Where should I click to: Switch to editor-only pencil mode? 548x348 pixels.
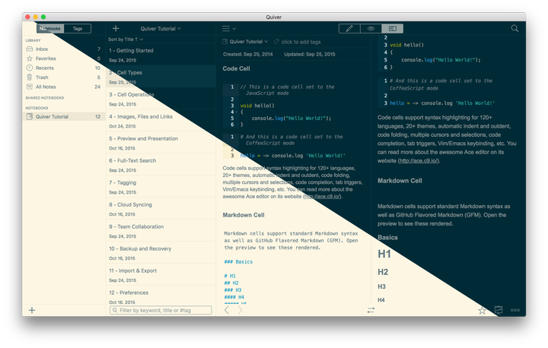pos(349,29)
